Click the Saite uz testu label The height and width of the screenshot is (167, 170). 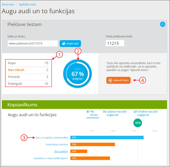(x=16, y=36)
